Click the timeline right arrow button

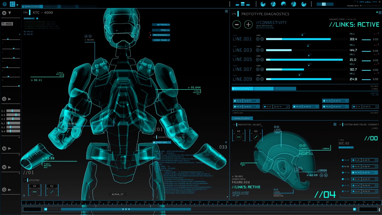[x=354, y=209]
